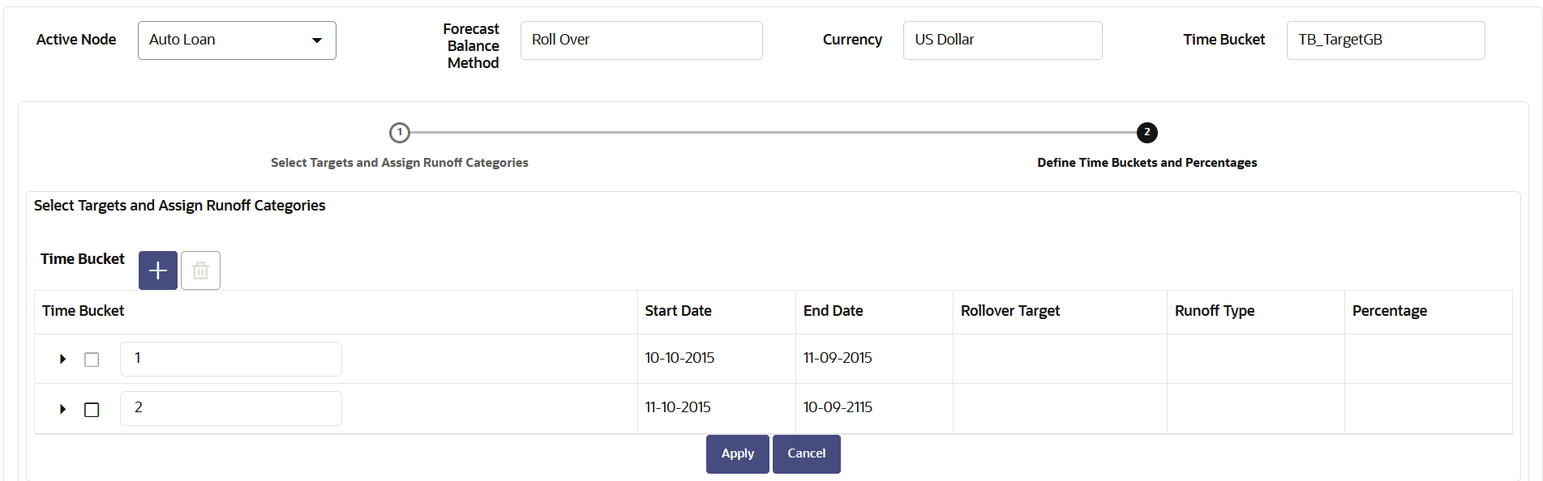Cancel the time bucket changes
Screen dimensions: 1543x481
(807, 454)
